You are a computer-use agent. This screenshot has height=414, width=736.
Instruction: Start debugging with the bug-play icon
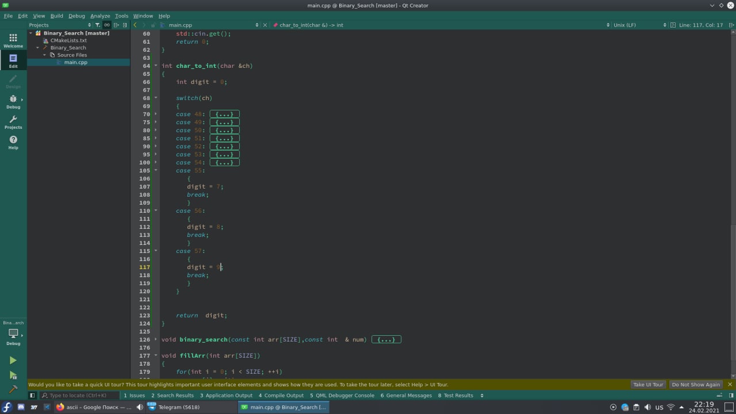pyautogui.click(x=13, y=375)
